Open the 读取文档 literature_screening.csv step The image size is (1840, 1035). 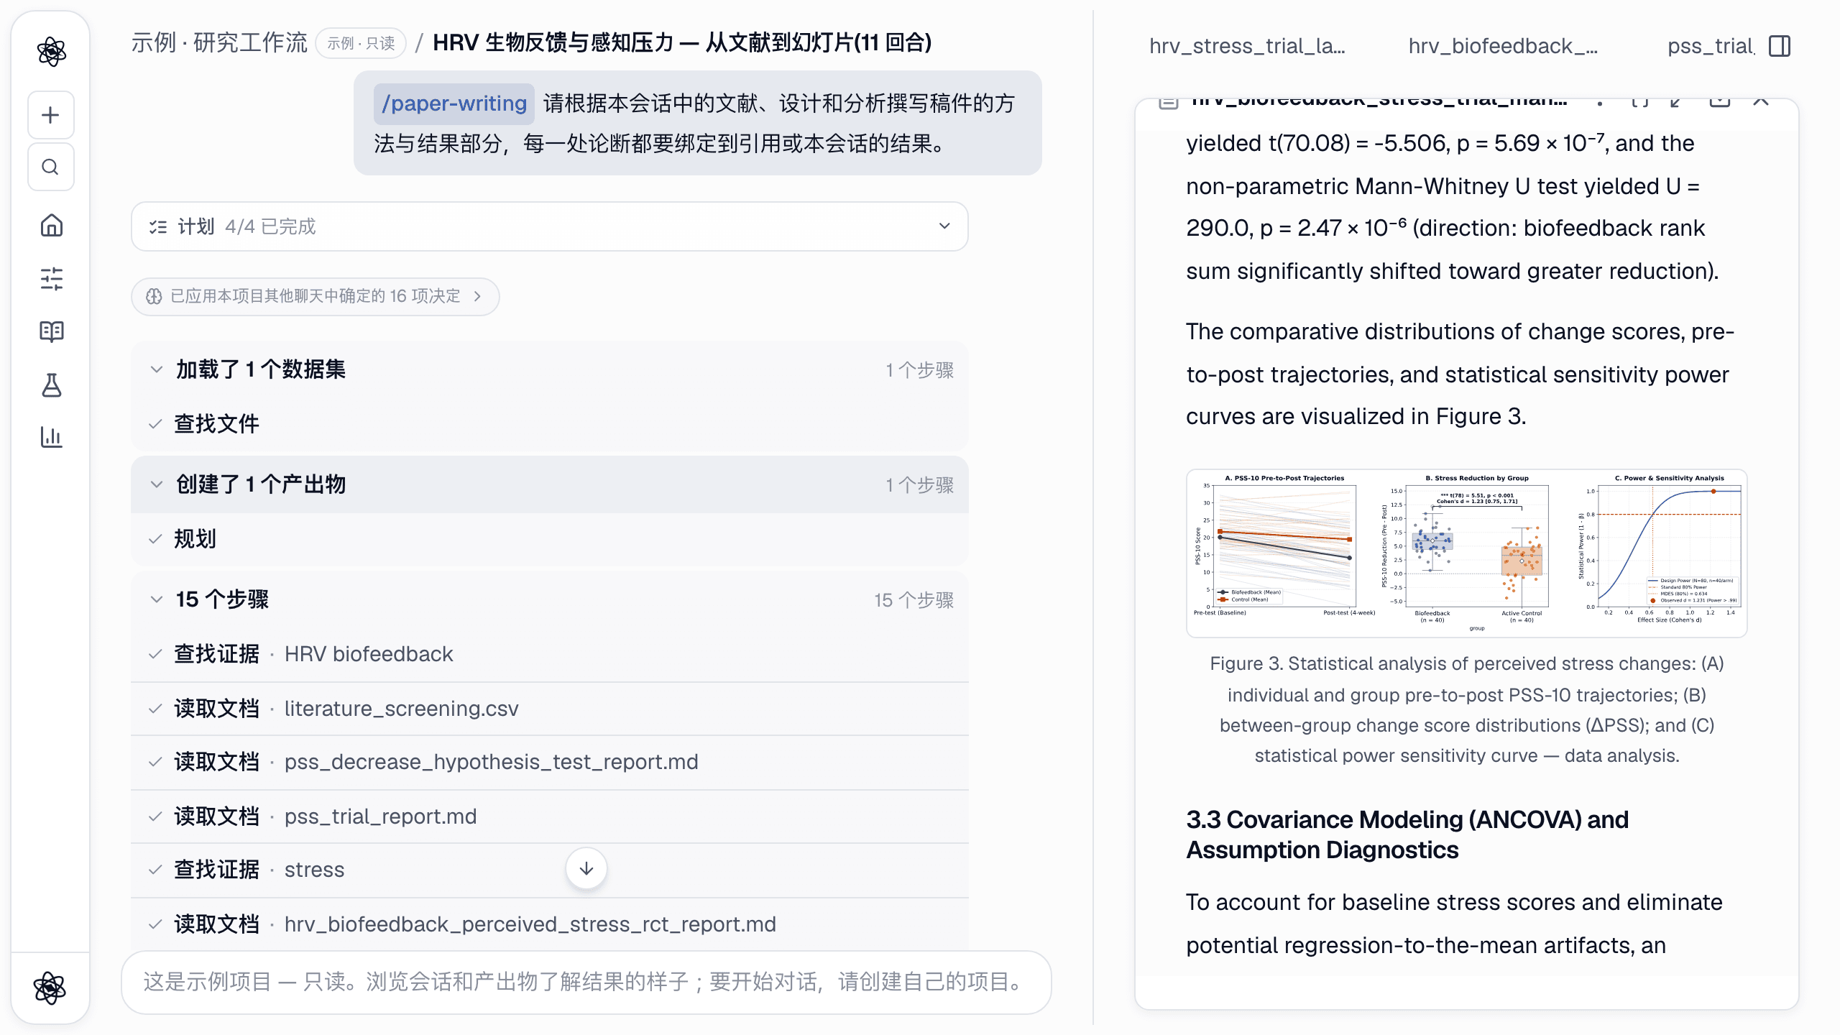[x=550, y=709]
